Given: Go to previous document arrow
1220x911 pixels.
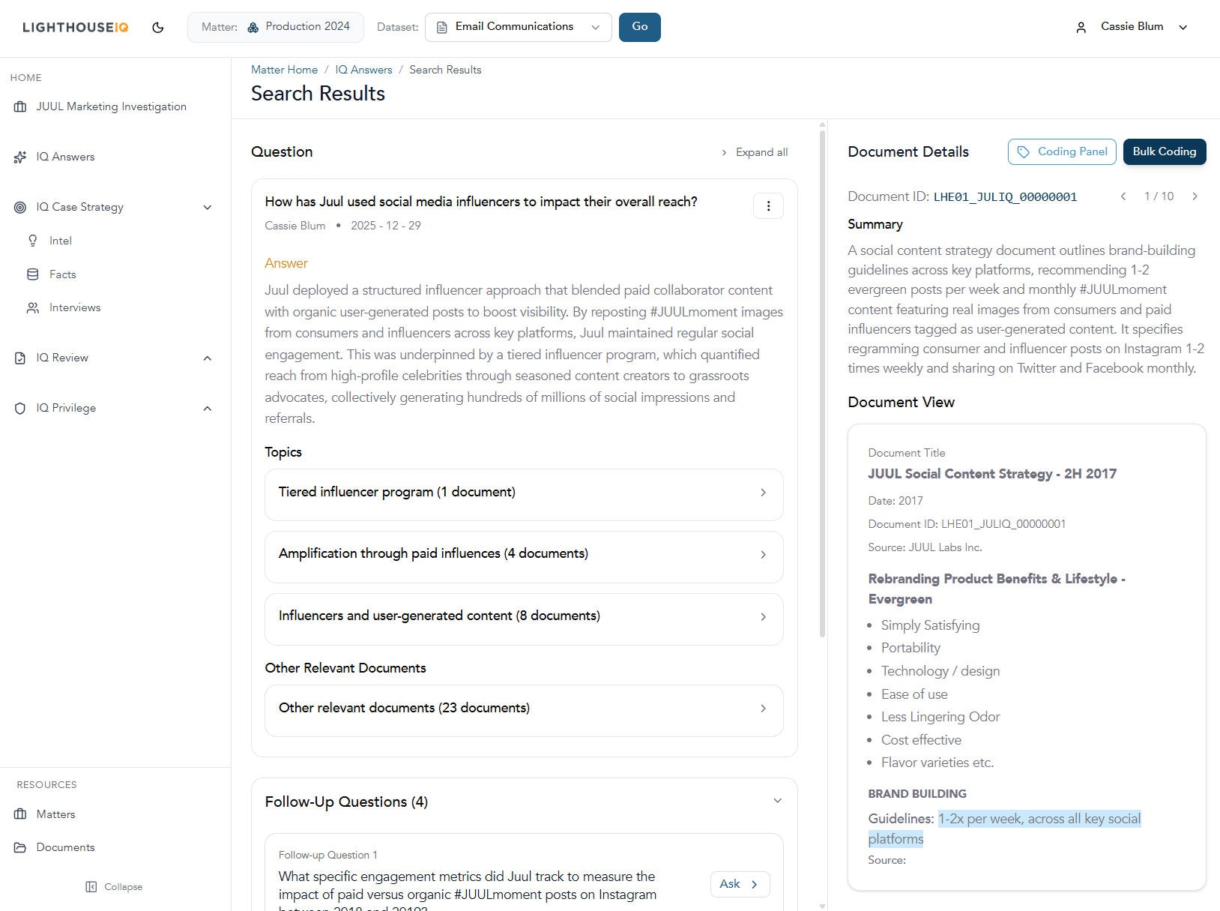Looking at the screenshot, I should [1123, 196].
